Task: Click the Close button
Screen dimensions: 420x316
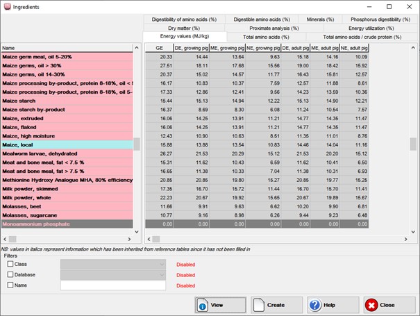Action: 389,305
